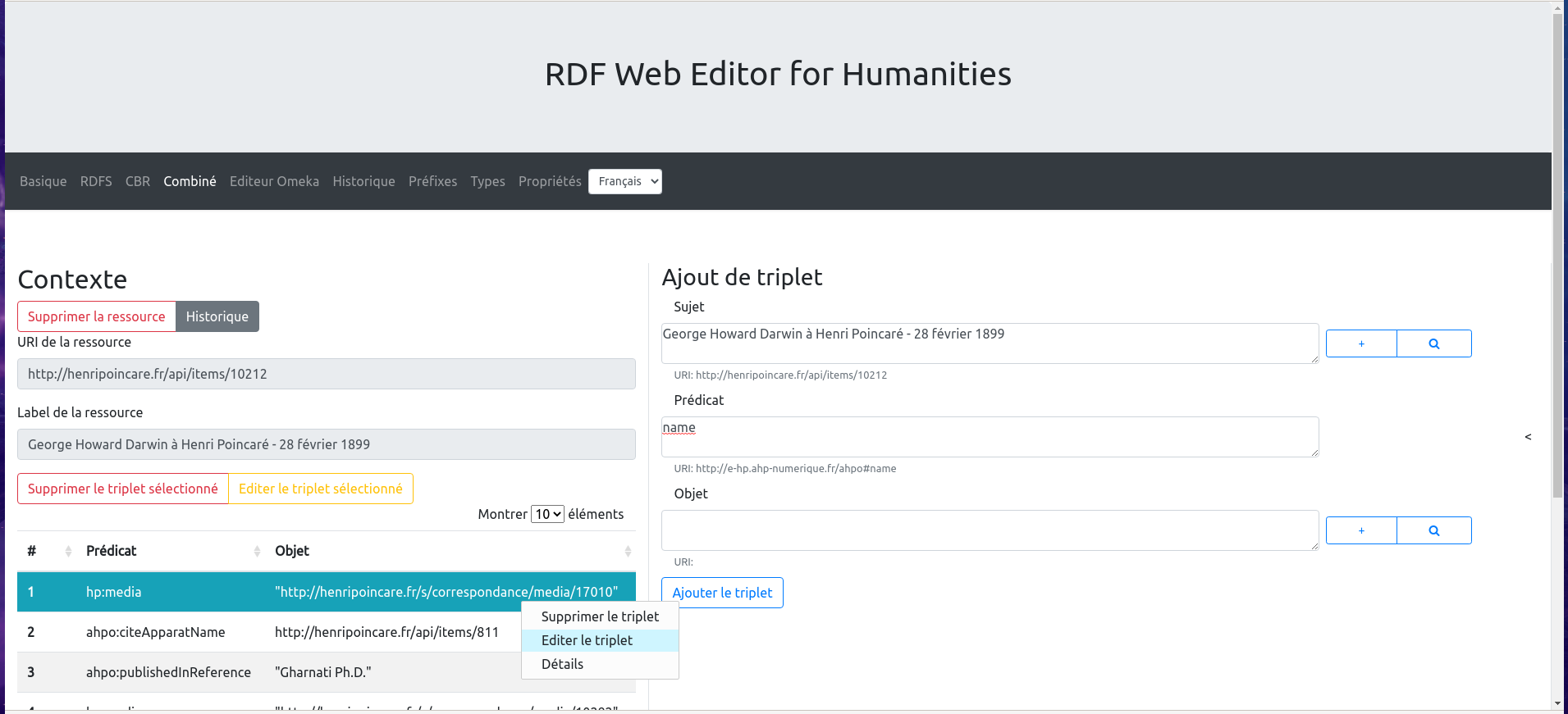The width and height of the screenshot is (1568, 714).
Task: Click into the Objet text field
Action: coord(989,530)
